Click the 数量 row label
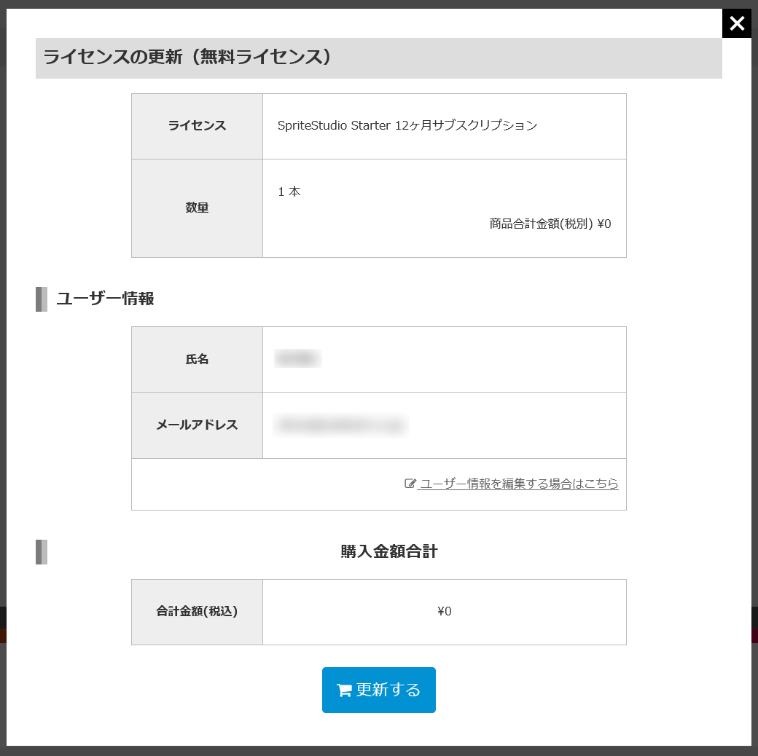The image size is (758, 756). pos(197,208)
